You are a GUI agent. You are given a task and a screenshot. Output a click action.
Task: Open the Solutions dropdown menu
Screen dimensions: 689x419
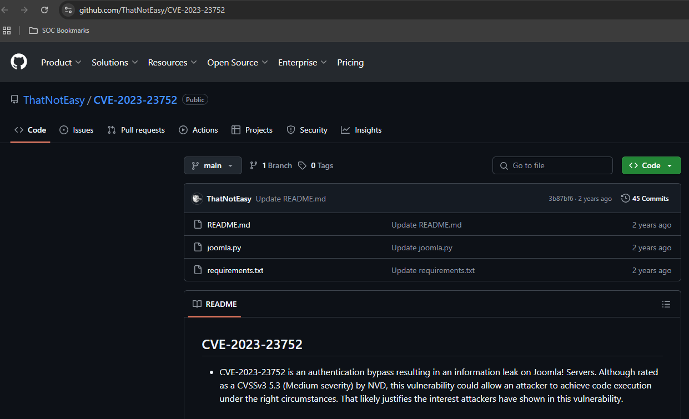(114, 62)
